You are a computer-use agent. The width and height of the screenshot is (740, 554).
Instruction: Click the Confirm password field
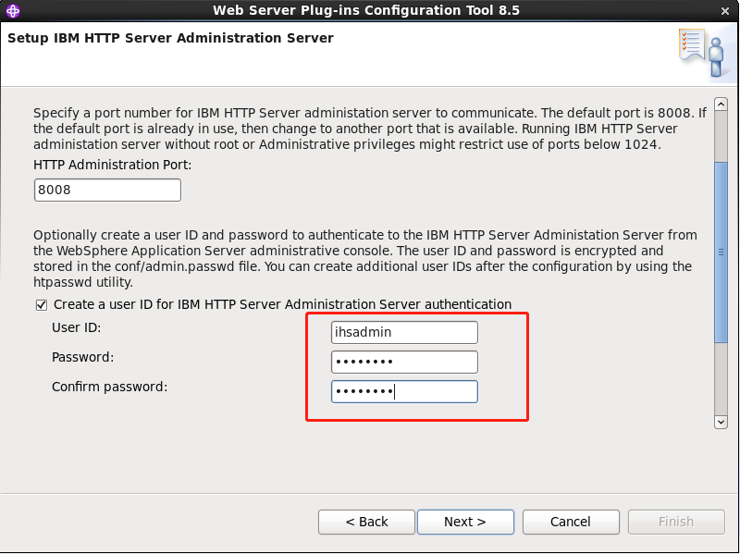(404, 391)
